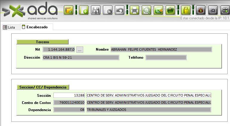Click the Dependencia label
230x126 pixels.
tap(39, 110)
